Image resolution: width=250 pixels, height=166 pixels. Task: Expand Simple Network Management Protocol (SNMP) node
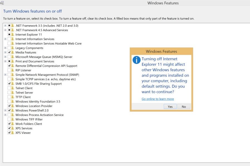(x=5, y=74)
